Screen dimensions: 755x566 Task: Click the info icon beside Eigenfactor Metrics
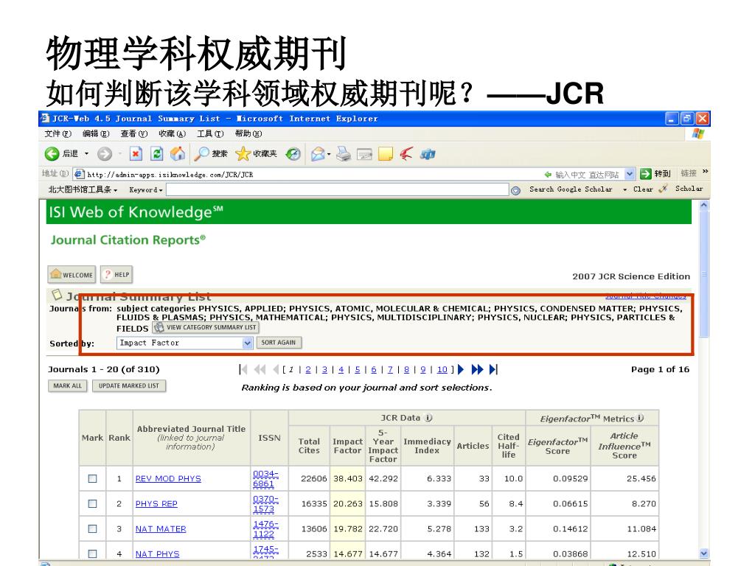[640, 419]
